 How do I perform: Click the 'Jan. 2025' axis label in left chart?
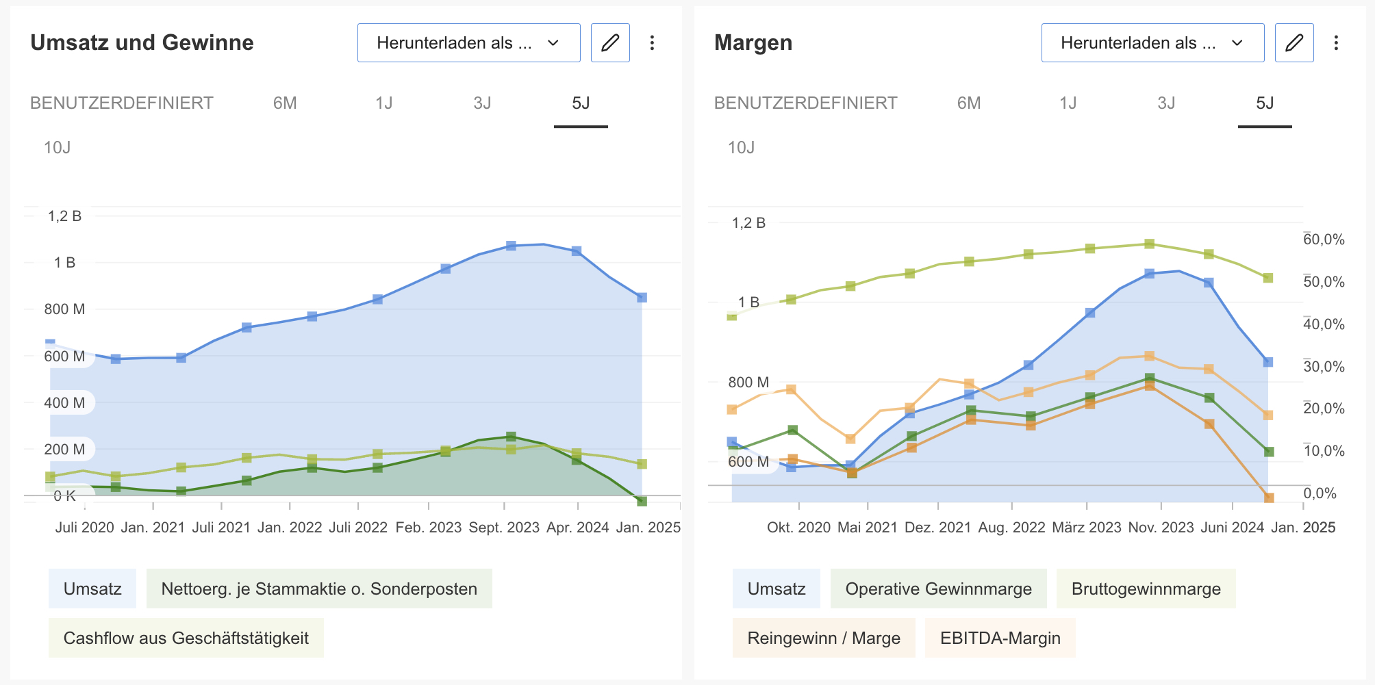pyautogui.click(x=648, y=527)
